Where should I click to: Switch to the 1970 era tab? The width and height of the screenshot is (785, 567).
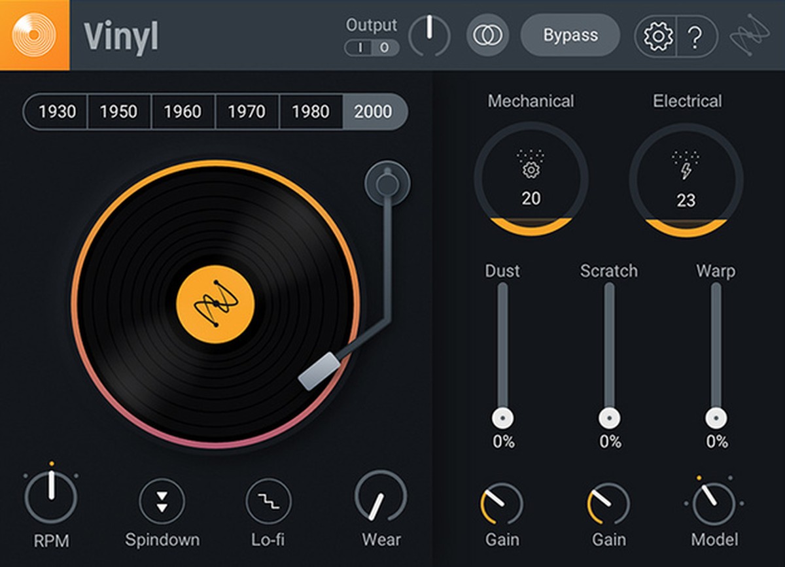246,112
